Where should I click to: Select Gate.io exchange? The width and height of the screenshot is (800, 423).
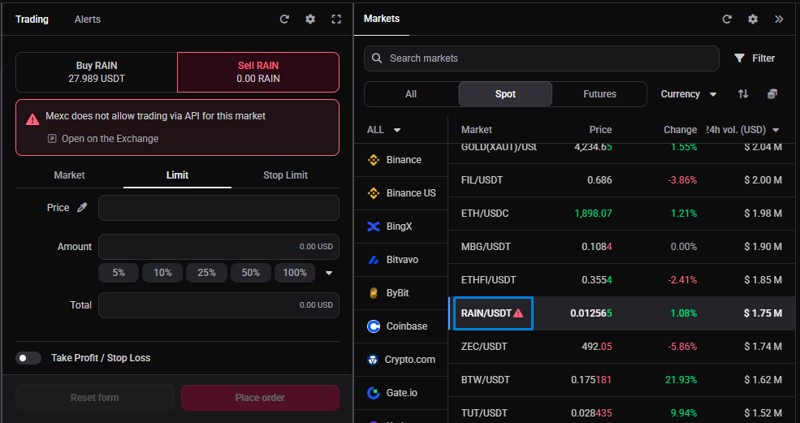point(400,393)
